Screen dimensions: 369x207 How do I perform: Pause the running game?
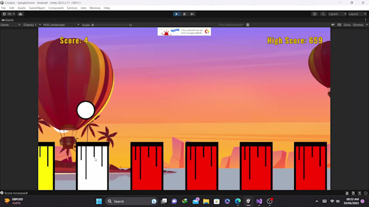(184, 14)
